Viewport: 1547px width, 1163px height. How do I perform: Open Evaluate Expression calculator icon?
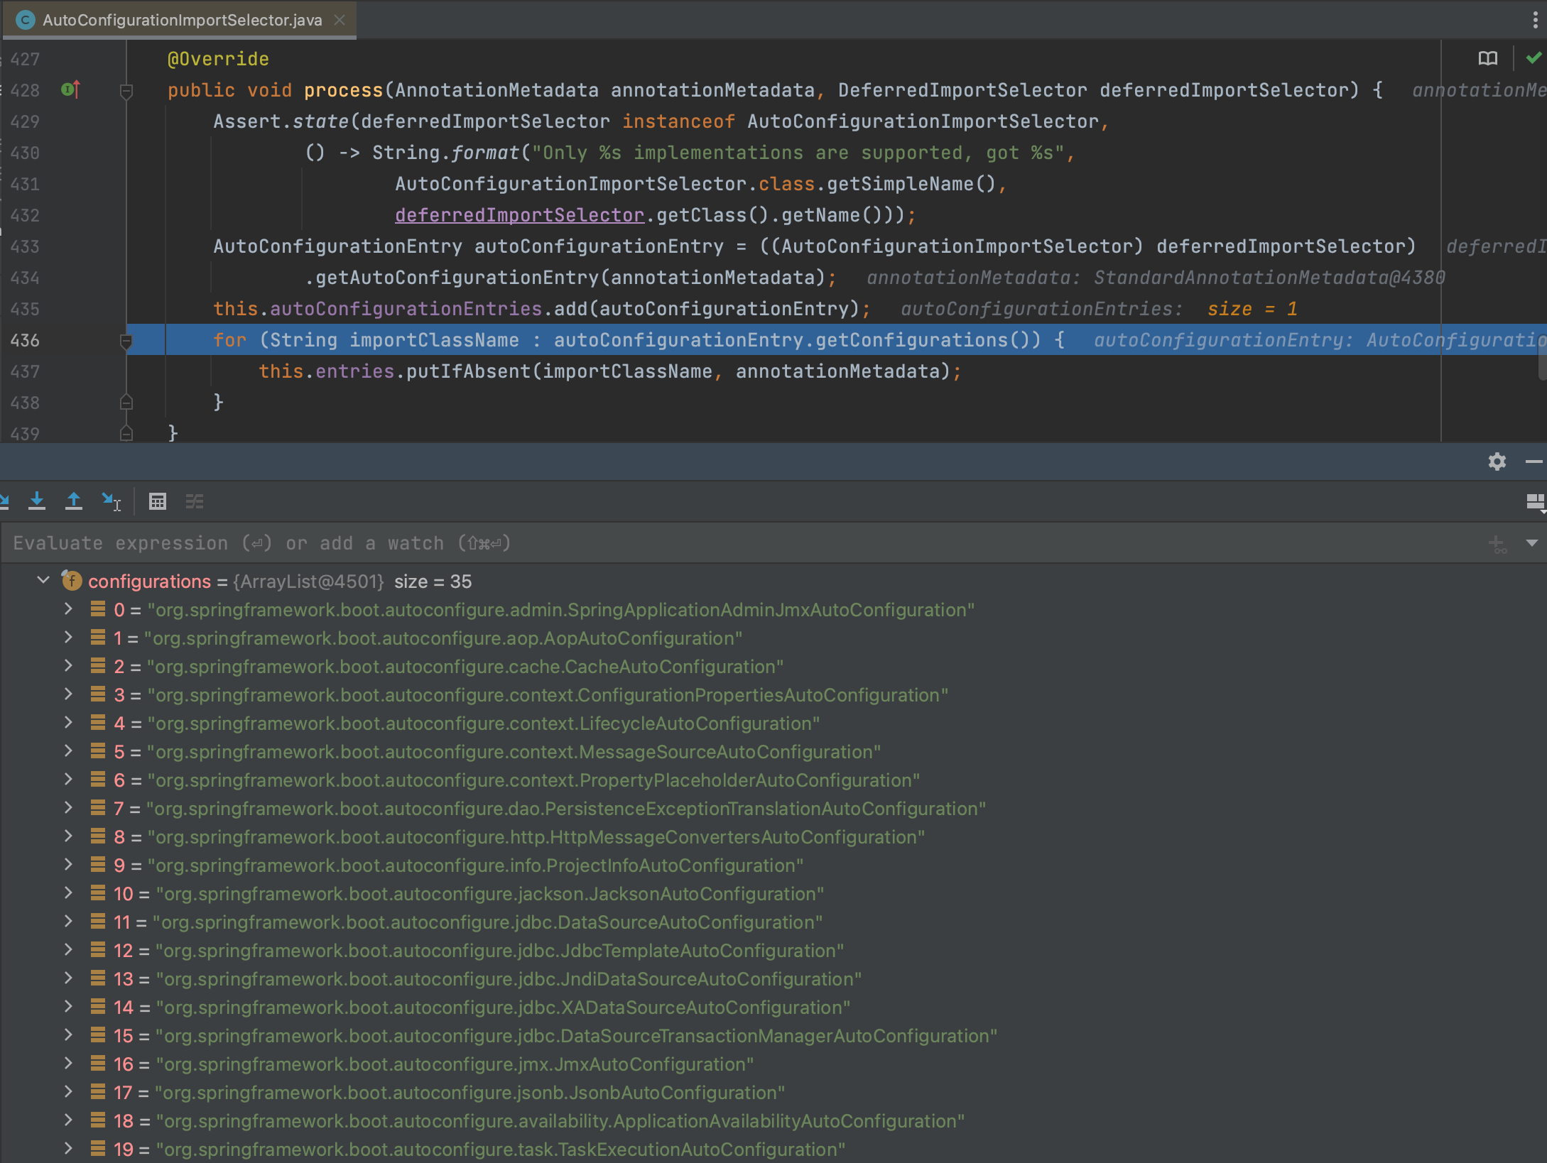coord(158,502)
